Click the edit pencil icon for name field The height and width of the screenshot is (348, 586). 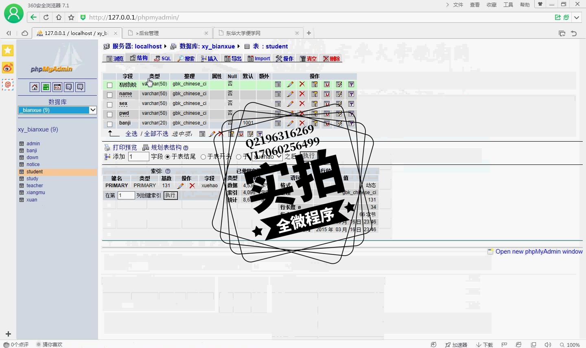[x=290, y=94]
